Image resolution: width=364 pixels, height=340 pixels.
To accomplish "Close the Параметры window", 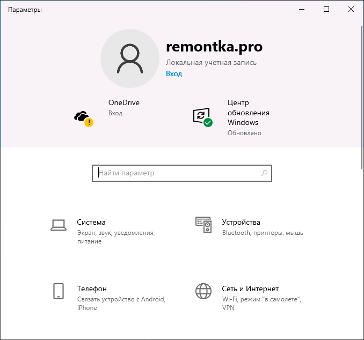I will click(351, 9).
